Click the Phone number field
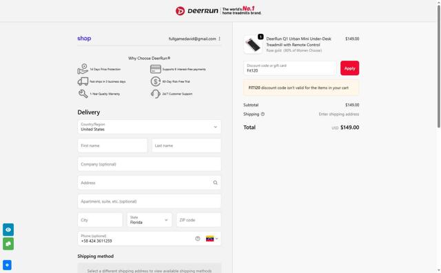 [x=150, y=239]
